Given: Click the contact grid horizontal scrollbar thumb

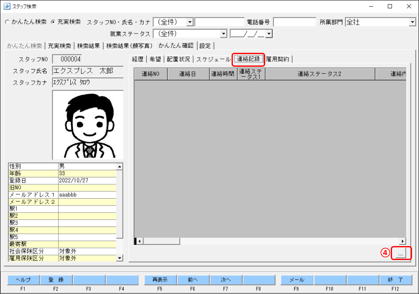Looking at the screenshot, I should click(x=161, y=241).
